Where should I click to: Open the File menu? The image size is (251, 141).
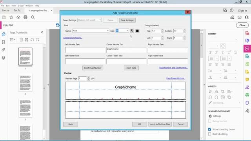(3, 5)
